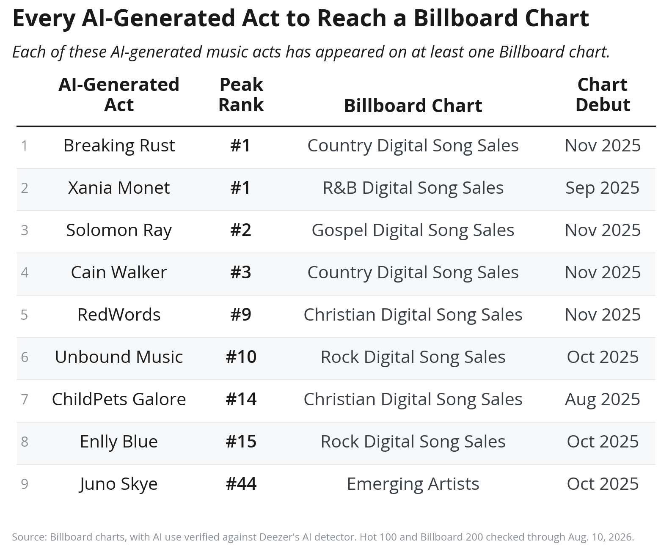Click the Sep 2025 chart debut cell
672x549 pixels.
[x=603, y=188]
